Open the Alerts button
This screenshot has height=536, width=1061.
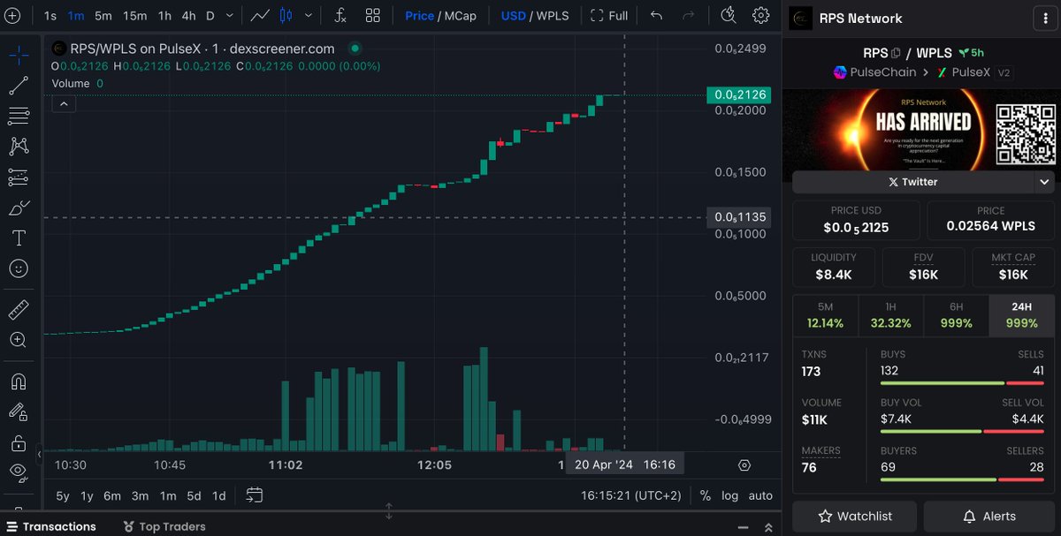point(989,517)
